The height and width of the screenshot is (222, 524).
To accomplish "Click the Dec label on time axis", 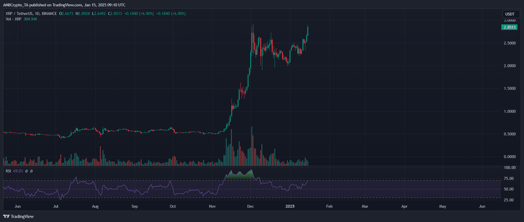I will click(251, 206).
